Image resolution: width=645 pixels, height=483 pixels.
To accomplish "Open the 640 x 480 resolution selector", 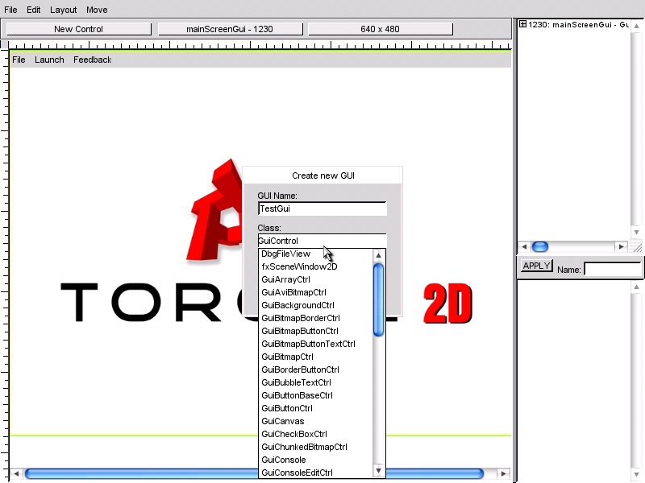I will 380,29.
